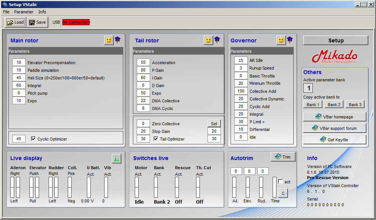Edit Collective Dynamic value field
This screenshot has height=220, width=376.
pyautogui.click(x=241, y=99)
